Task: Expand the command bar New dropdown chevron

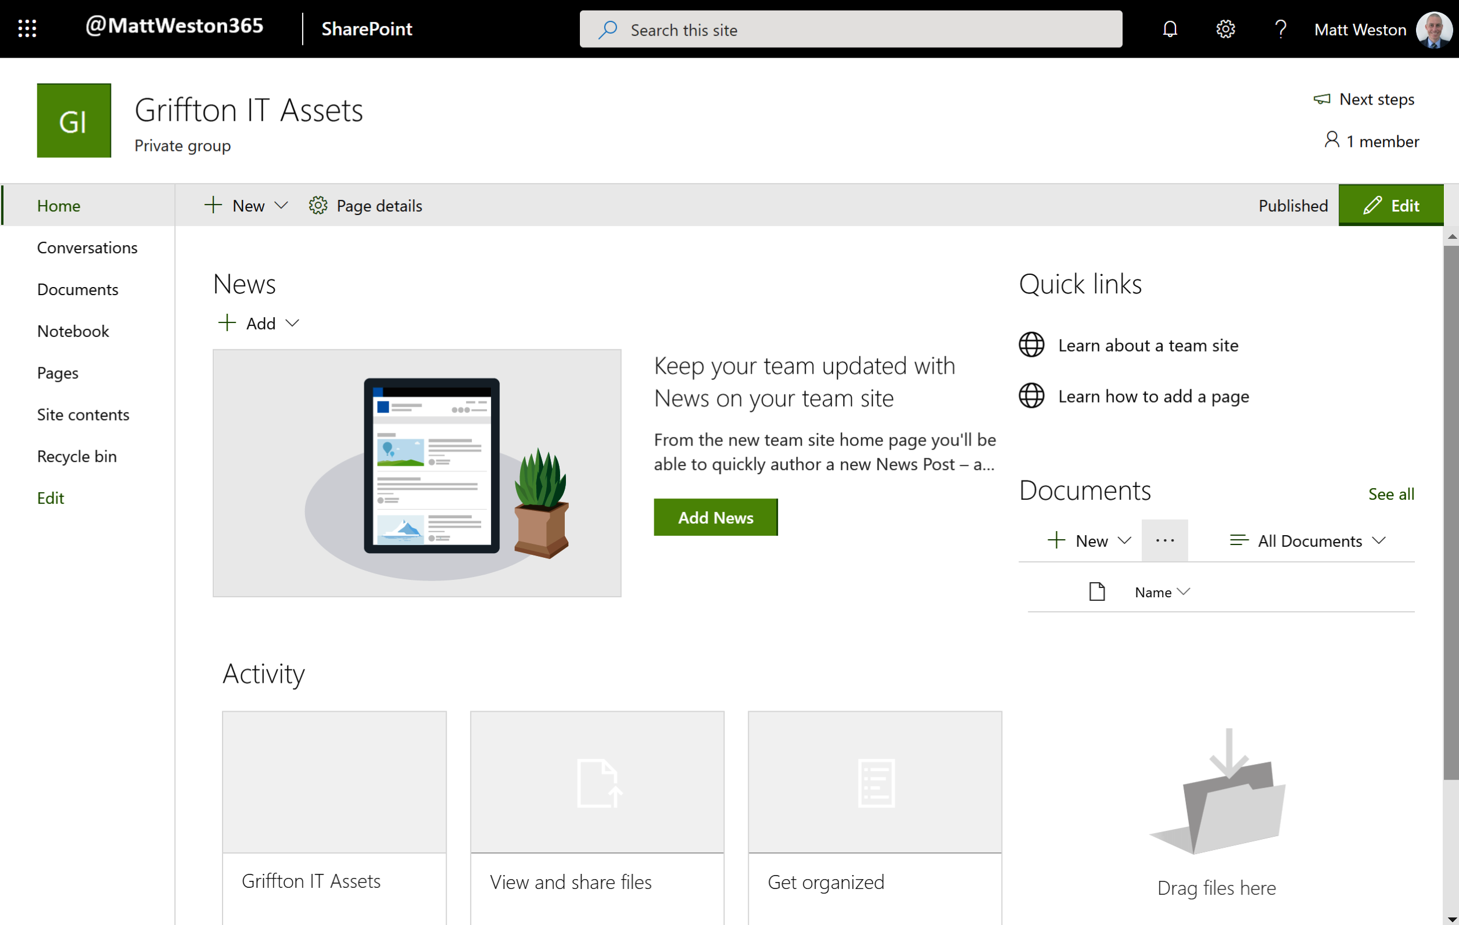Action: coord(281,205)
